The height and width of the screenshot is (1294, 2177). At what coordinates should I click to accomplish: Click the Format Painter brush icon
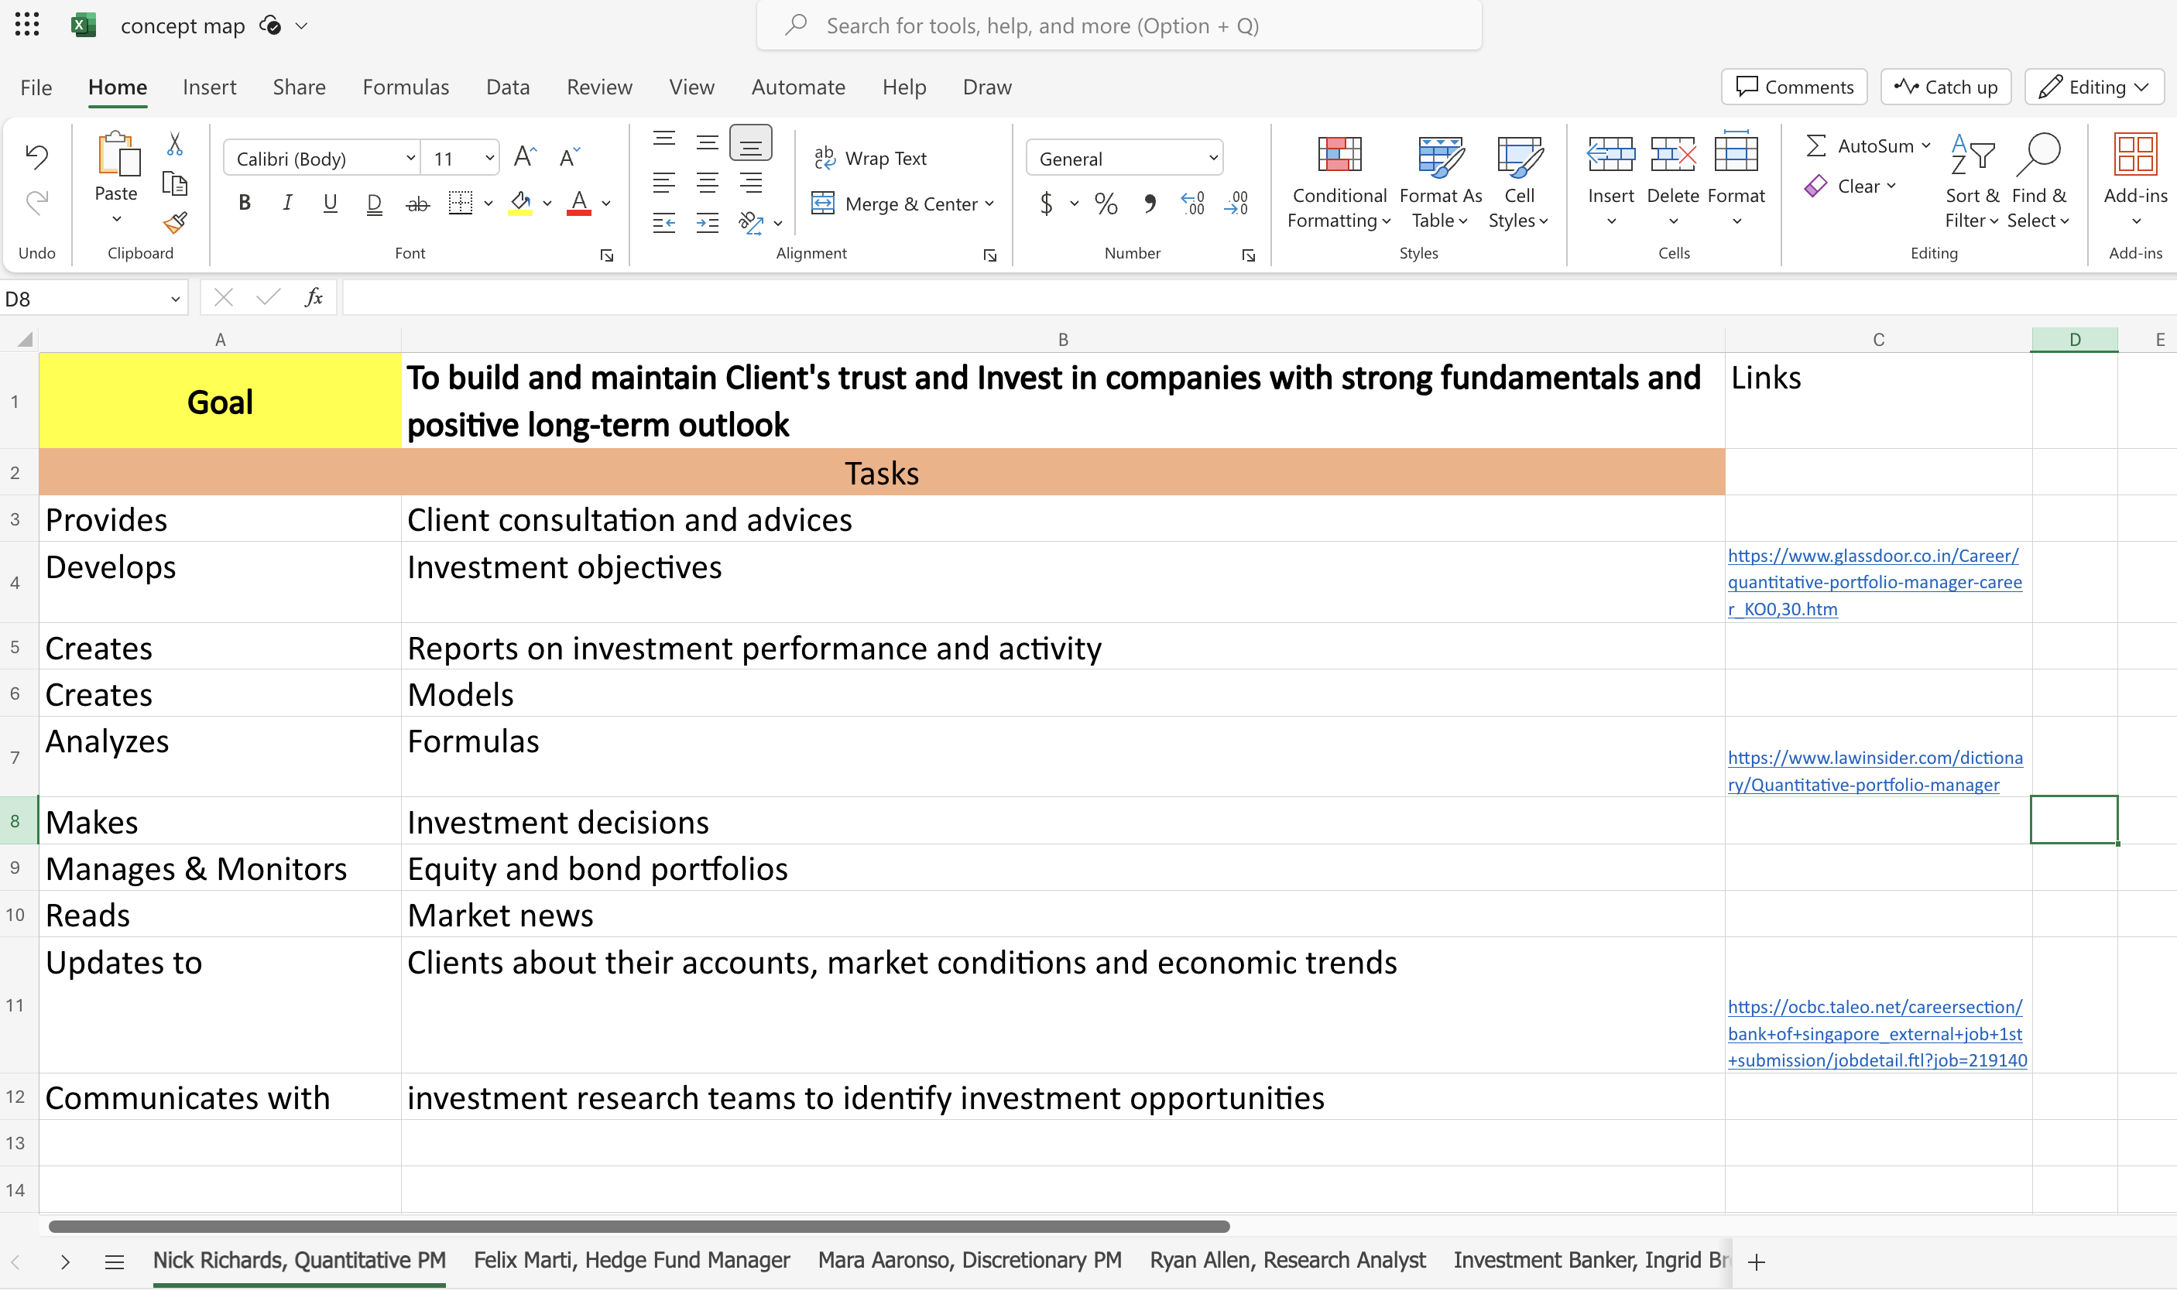pyautogui.click(x=174, y=223)
